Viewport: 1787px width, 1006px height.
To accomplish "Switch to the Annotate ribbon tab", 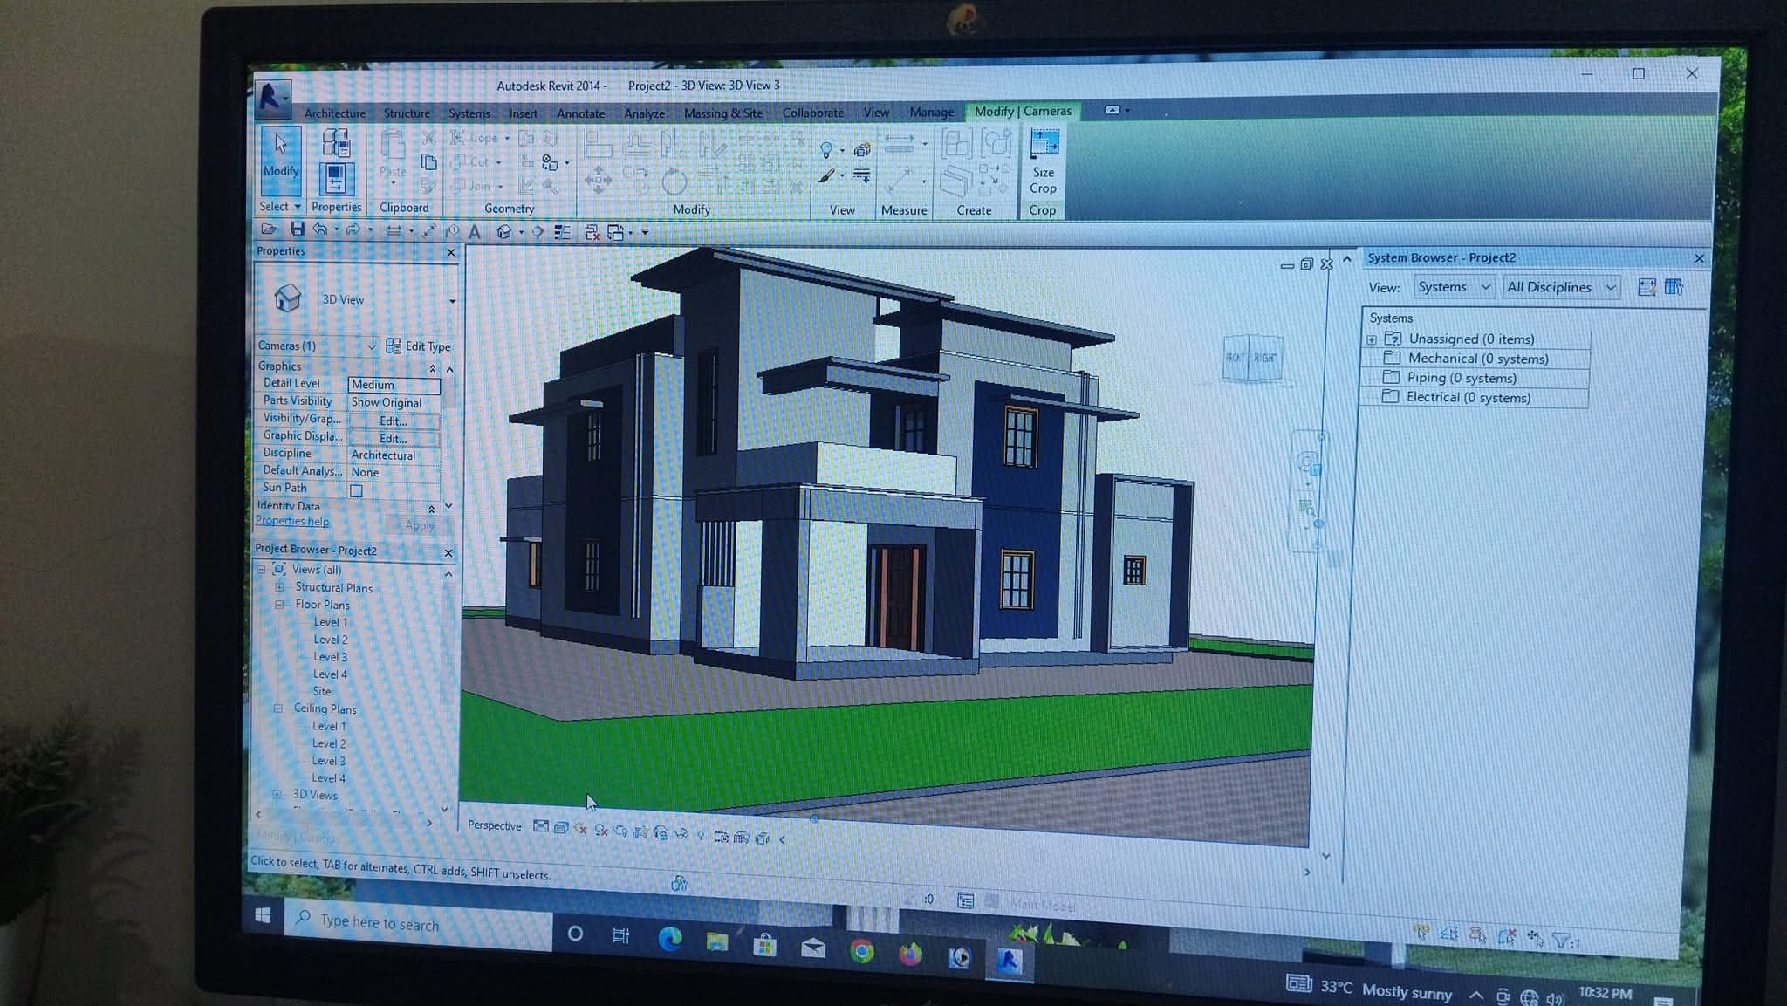I will tap(580, 113).
